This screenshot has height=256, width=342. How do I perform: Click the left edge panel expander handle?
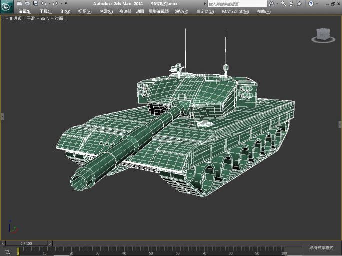click(2, 117)
